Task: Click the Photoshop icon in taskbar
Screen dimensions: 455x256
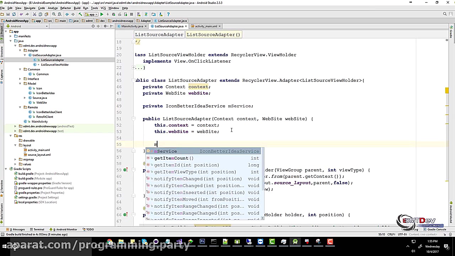Action: point(202,242)
